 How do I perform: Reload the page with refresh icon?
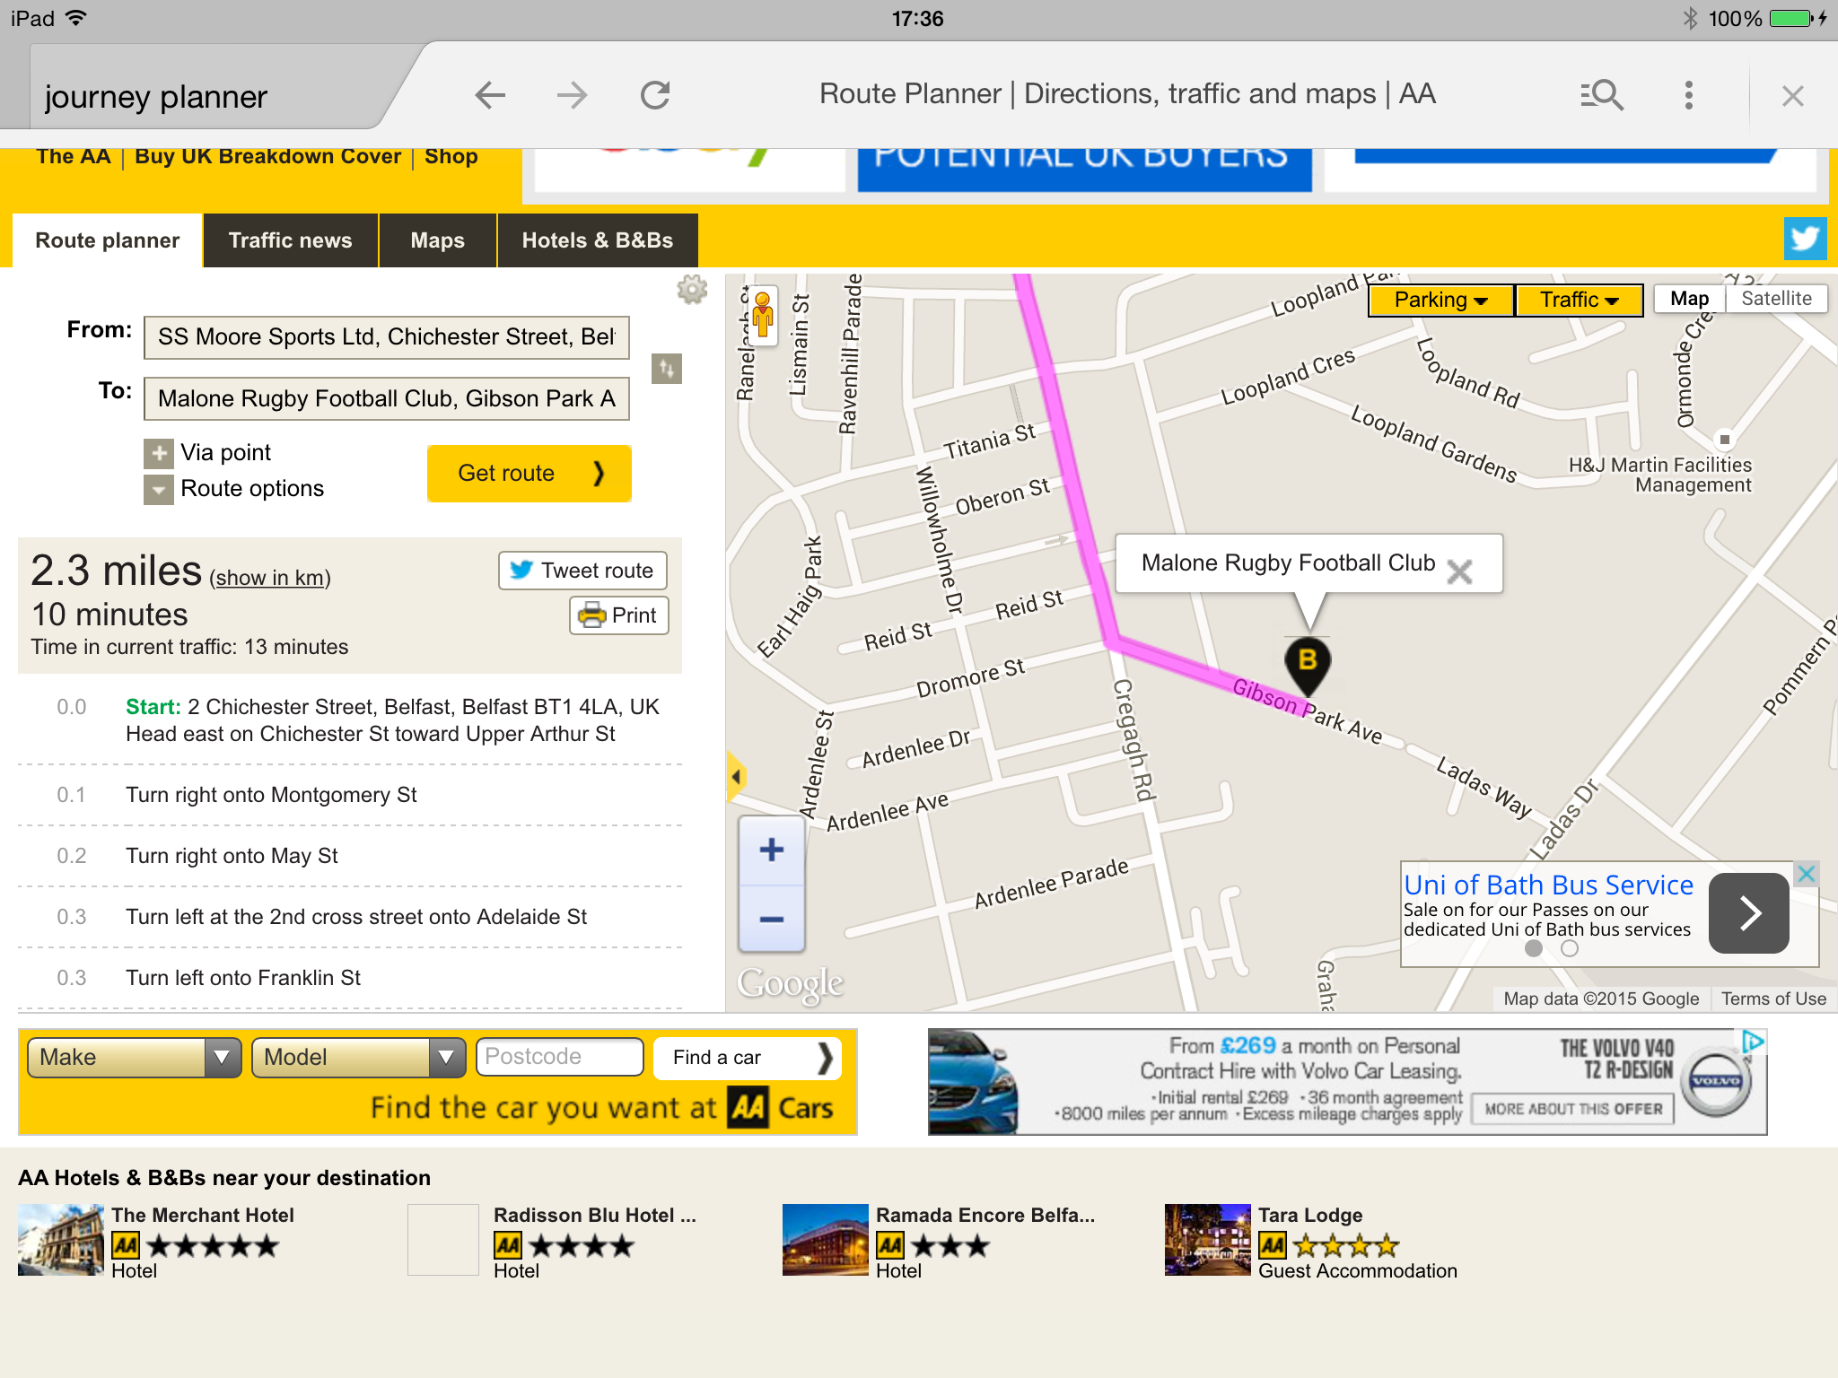[655, 94]
